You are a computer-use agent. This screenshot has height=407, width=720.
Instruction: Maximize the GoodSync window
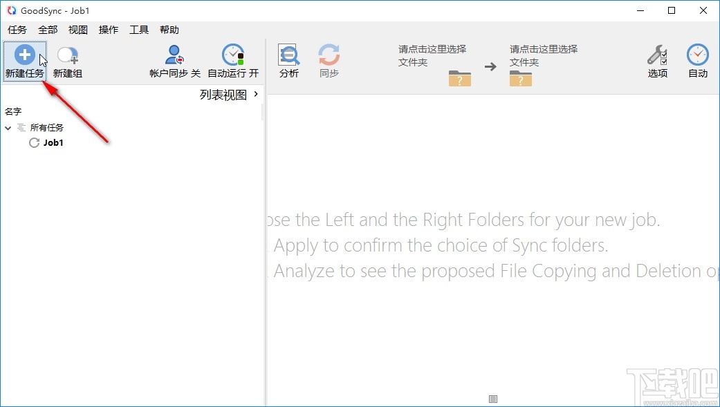[x=672, y=10]
